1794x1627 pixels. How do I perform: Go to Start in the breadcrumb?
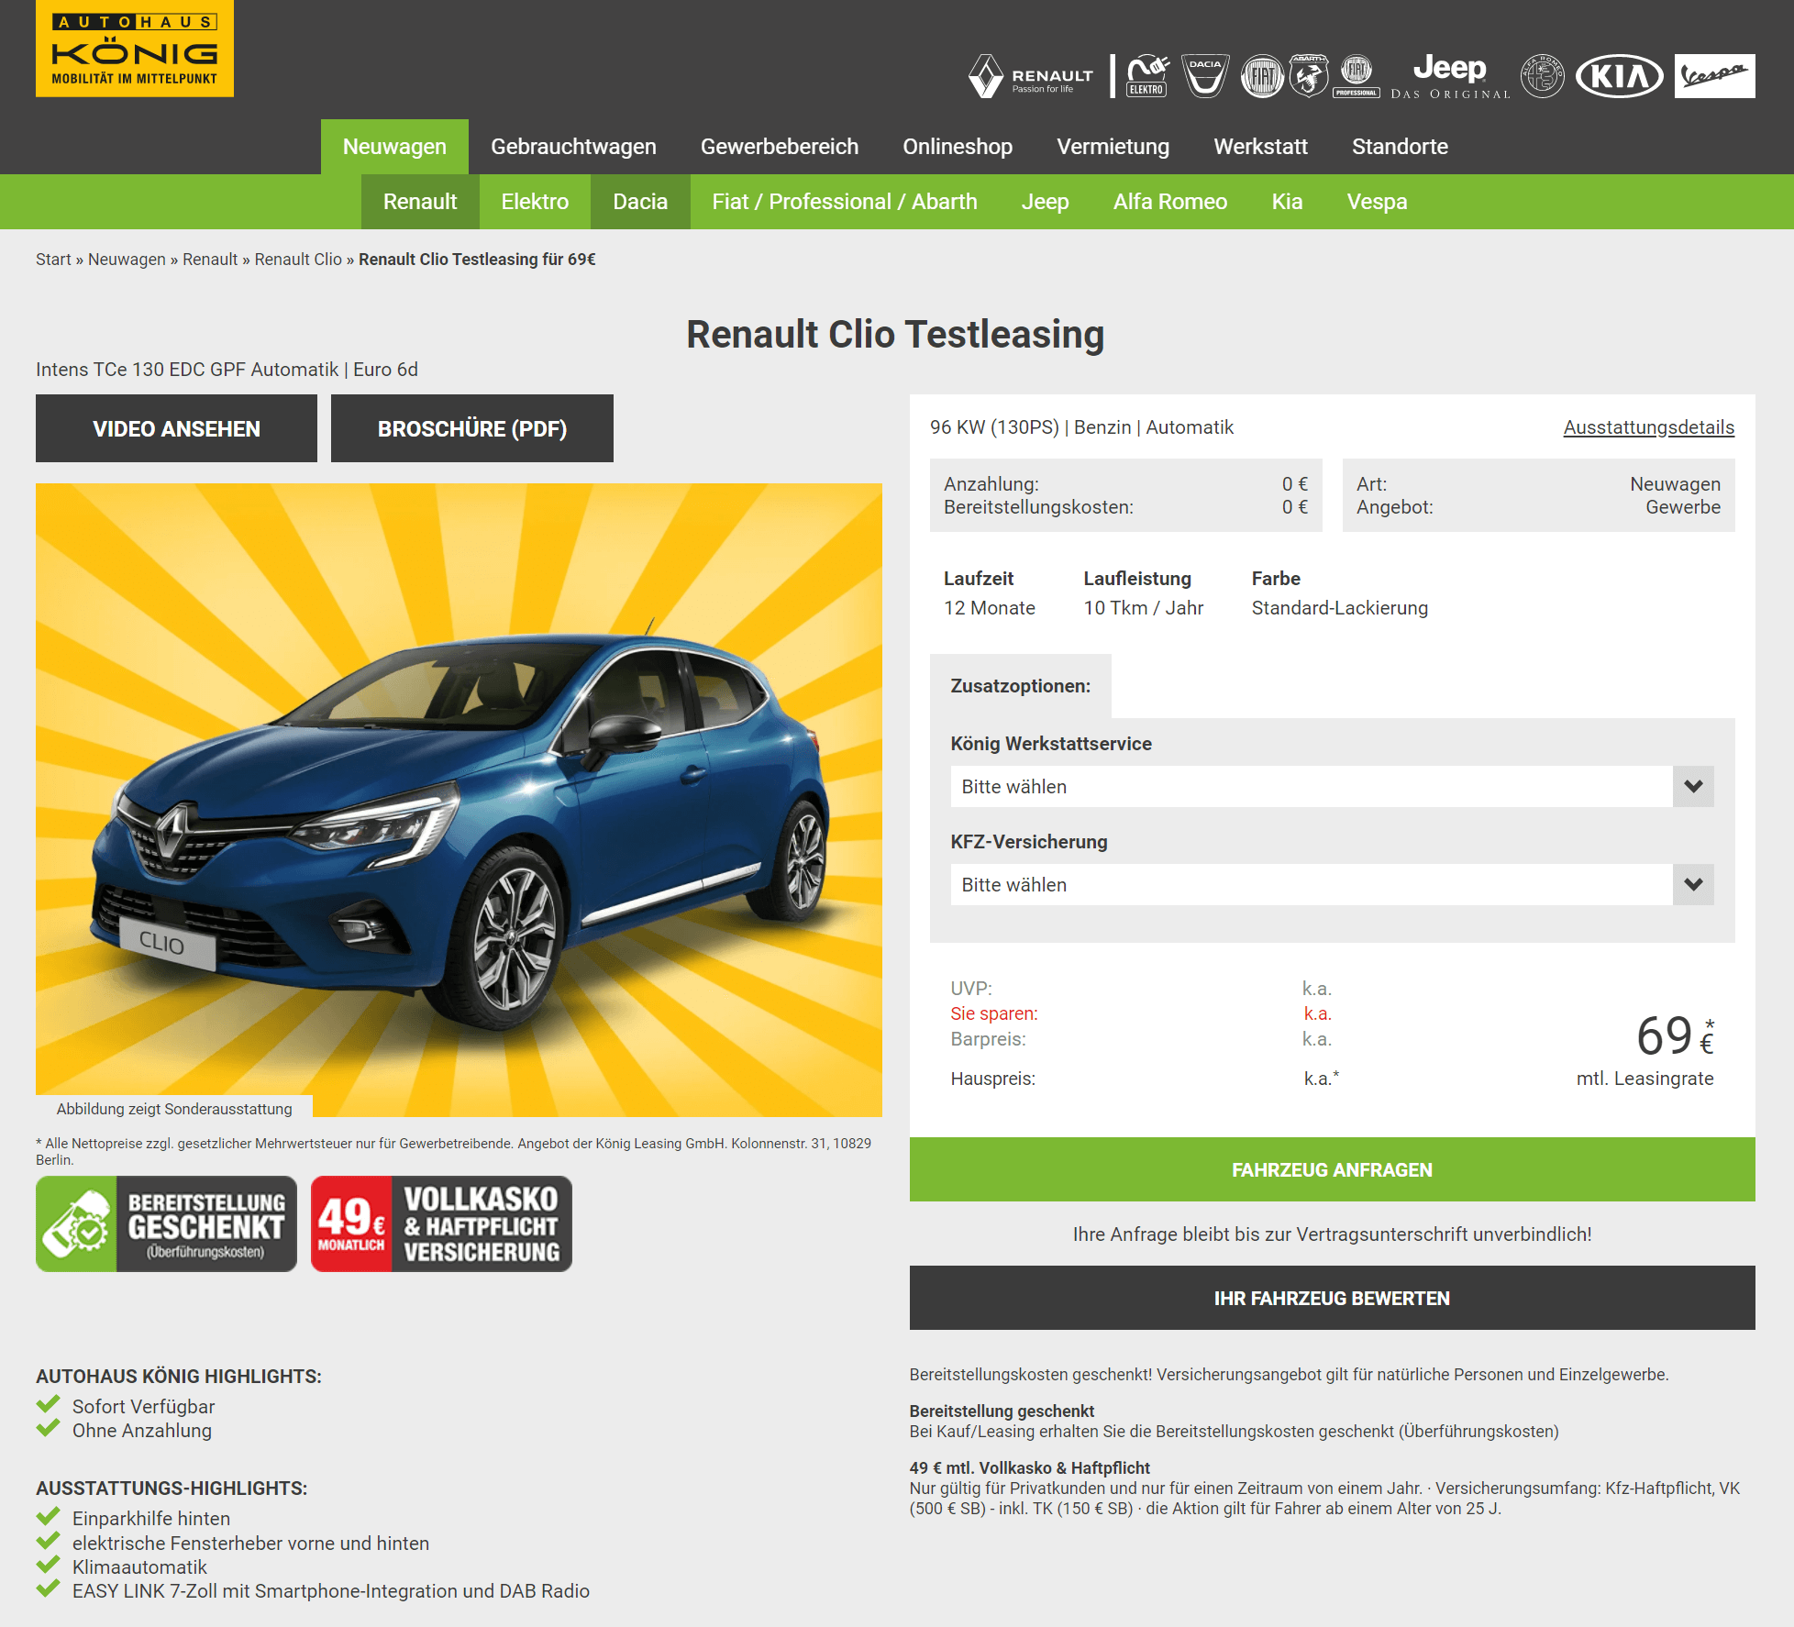click(x=53, y=260)
